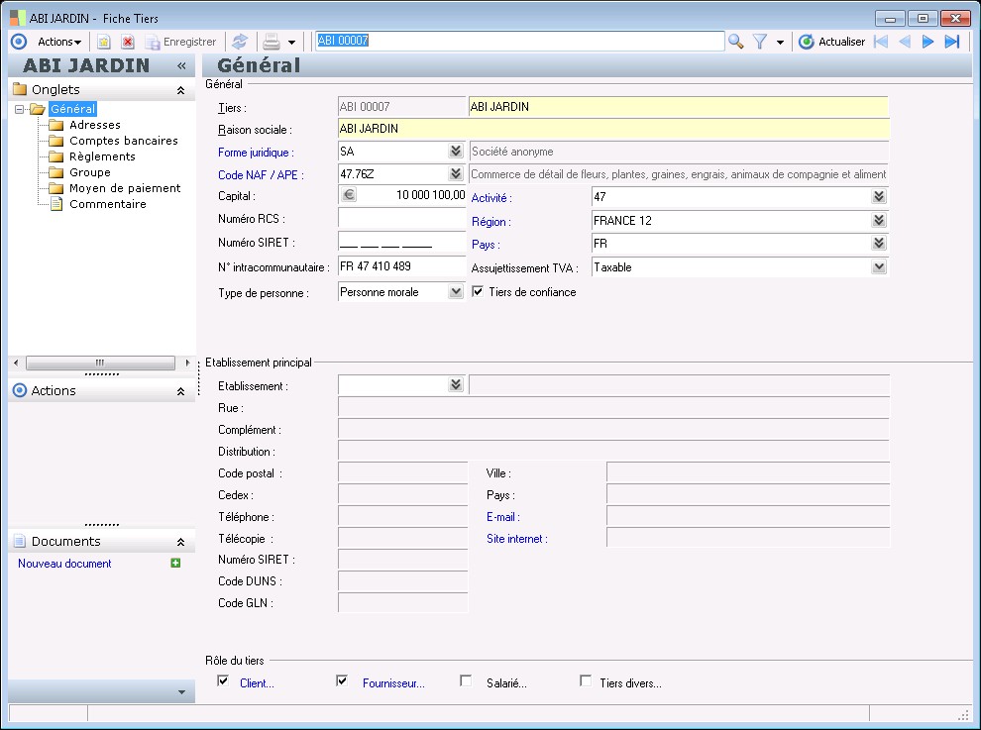Collapse the left panel with double chevron
The height and width of the screenshot is (730, 981).
[x=181, y=65]
